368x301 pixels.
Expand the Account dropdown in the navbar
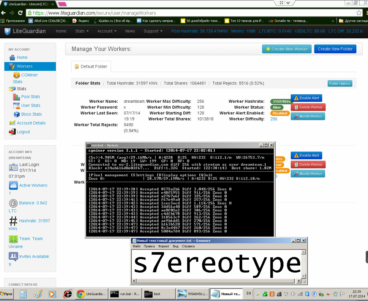pos(107,31)
